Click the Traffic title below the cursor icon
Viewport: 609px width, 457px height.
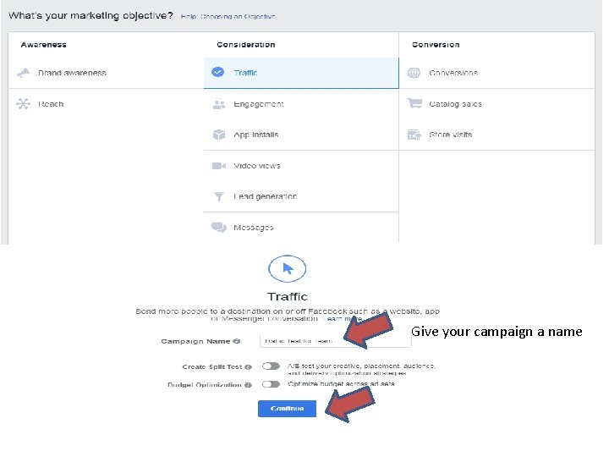(288, 296)
